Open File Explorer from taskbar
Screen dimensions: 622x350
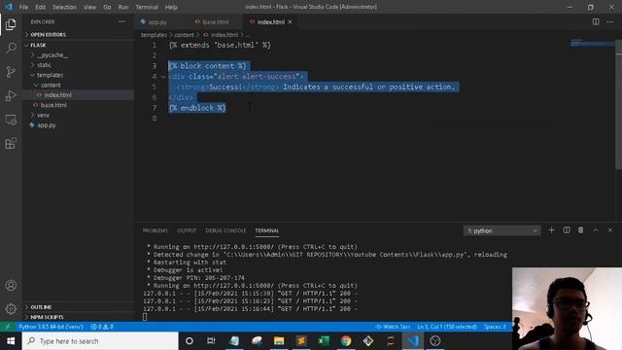279,341
